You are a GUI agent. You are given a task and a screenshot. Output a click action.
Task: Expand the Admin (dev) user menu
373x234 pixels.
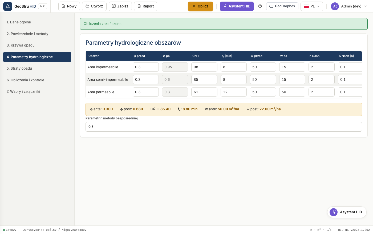tap(349, 6)
